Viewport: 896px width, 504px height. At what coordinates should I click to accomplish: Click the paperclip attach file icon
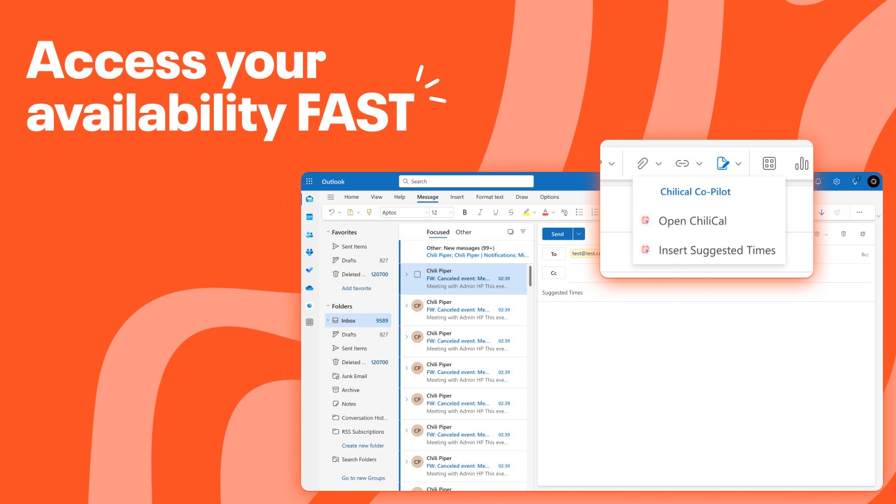pos(643,163)
